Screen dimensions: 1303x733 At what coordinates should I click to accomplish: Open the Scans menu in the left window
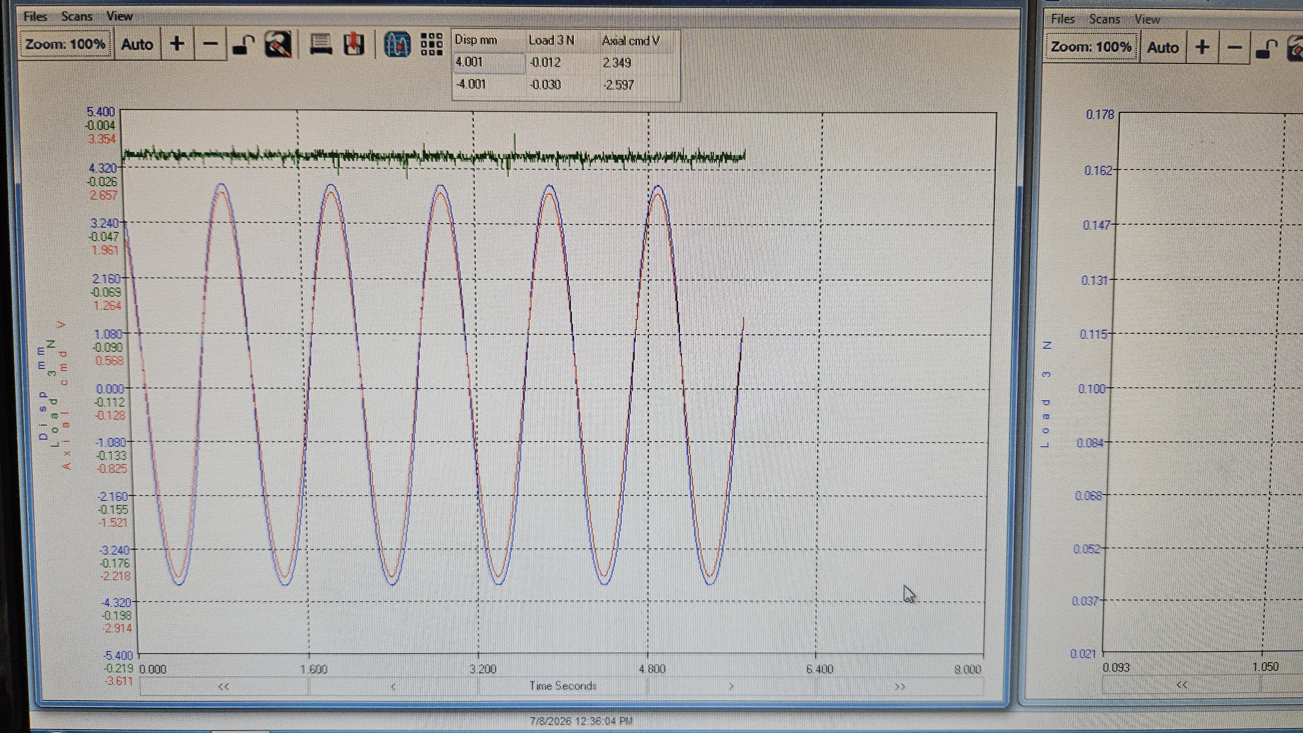(x=77, y=16)
